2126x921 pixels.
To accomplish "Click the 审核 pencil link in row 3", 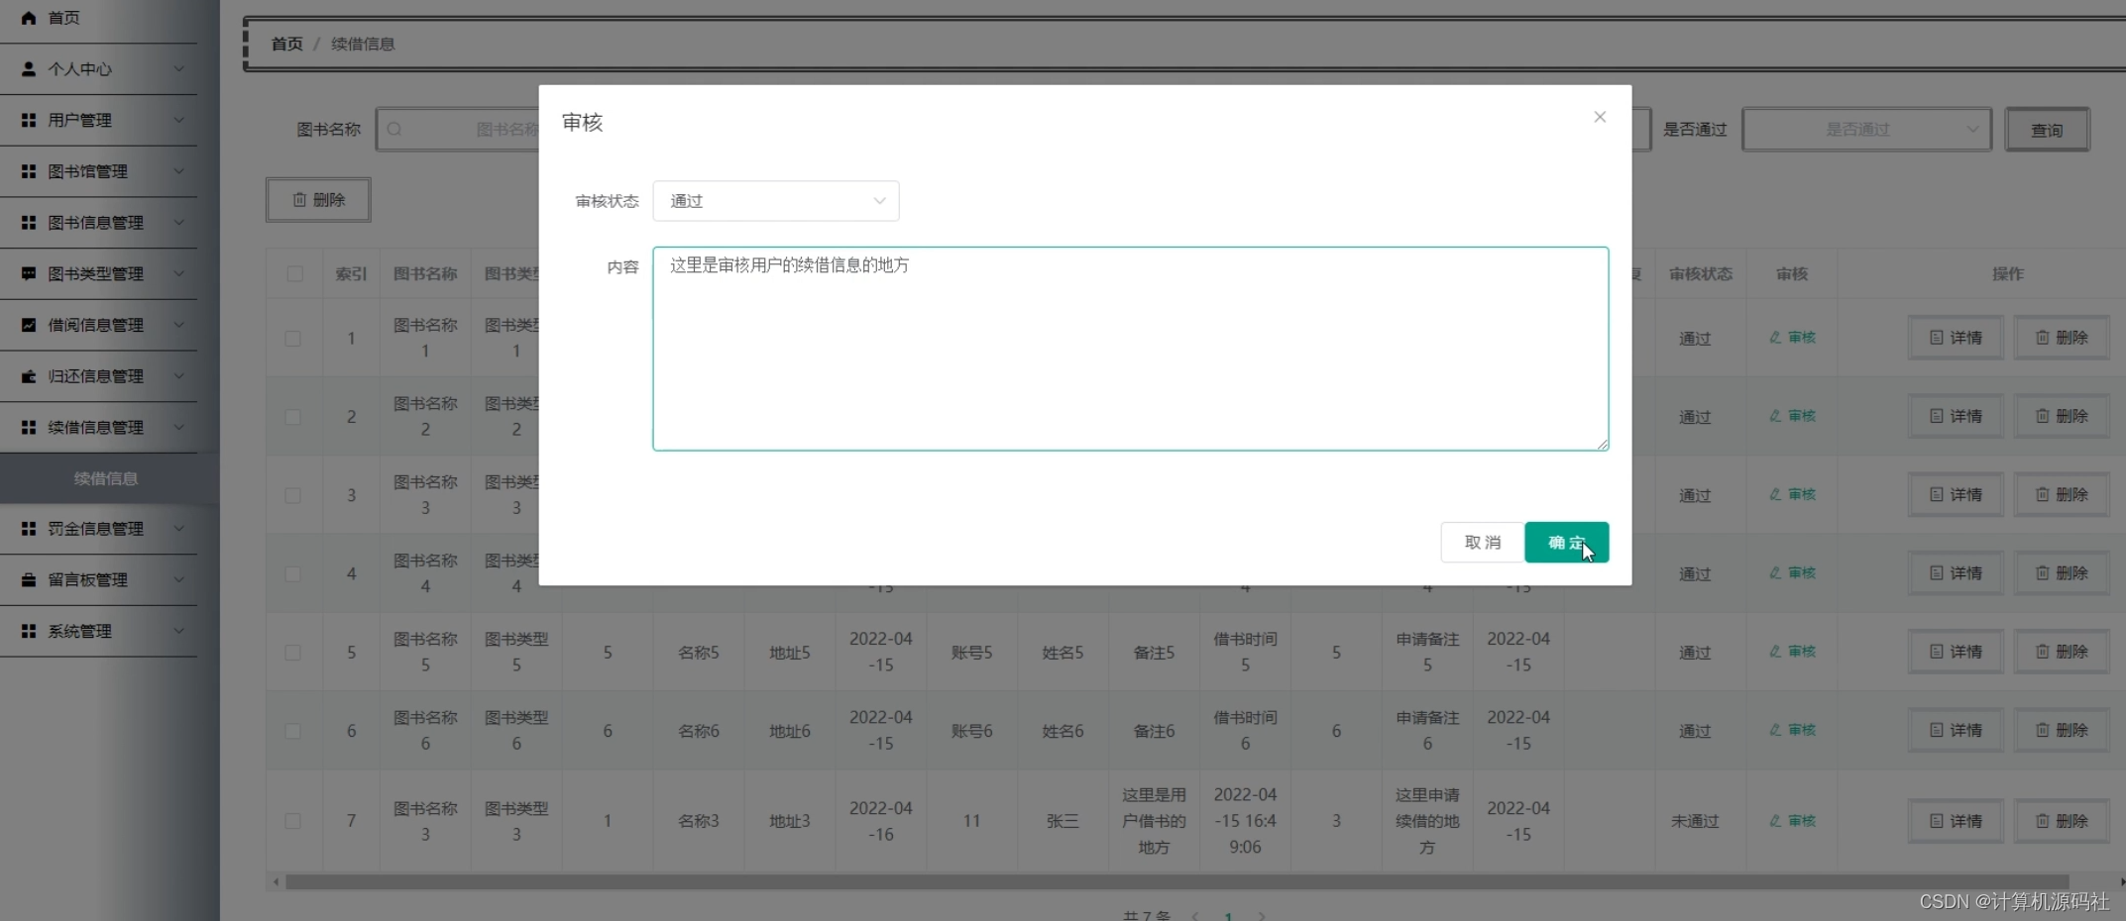I will [x=1792, y=494].
